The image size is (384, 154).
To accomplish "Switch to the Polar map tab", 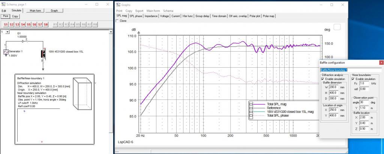I will pos(269,16).
